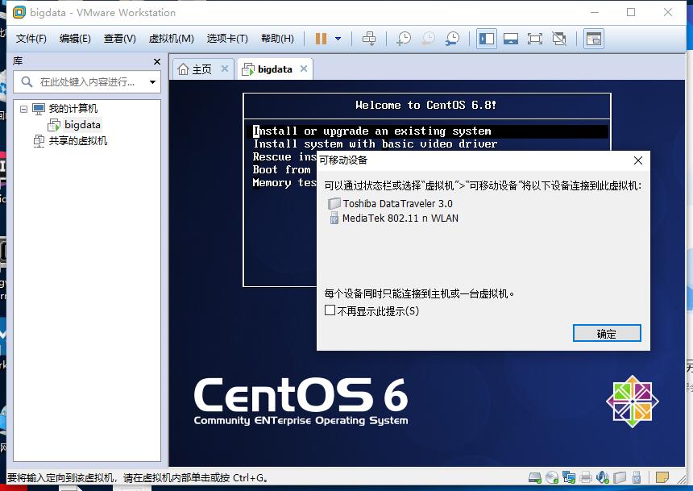The image size is (693, 491).
Task: Open the message log note icon
Action: [662, 478]
